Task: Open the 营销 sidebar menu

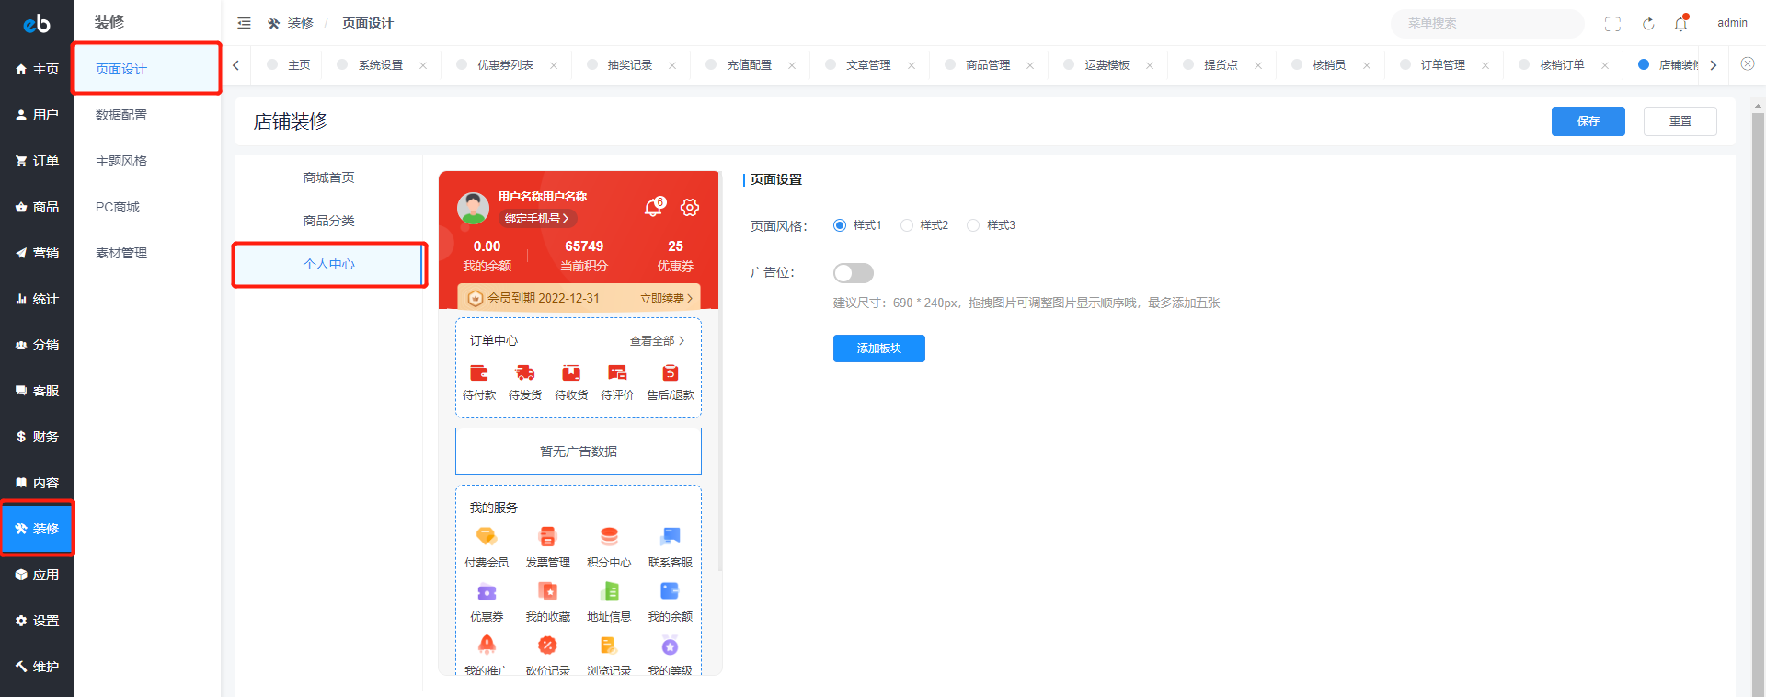Action: 37,253
